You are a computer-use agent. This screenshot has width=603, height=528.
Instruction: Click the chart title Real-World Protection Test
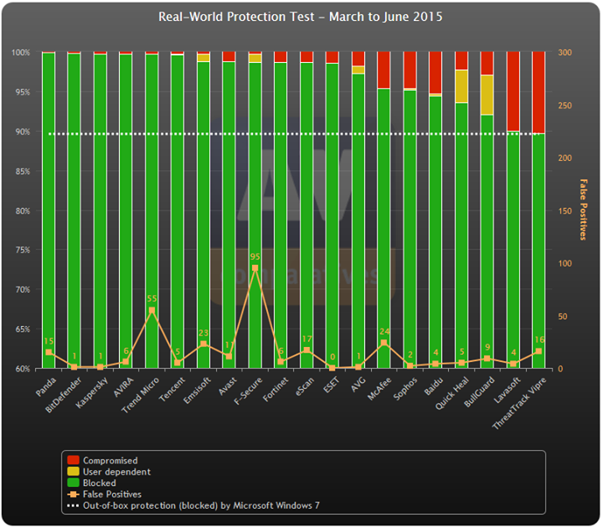coord(301,16)
